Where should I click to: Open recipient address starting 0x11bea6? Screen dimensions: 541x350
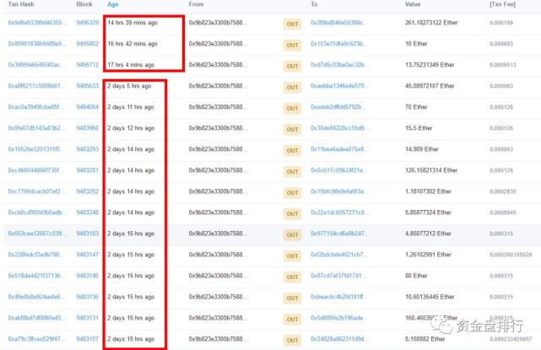tap(339, 149)
